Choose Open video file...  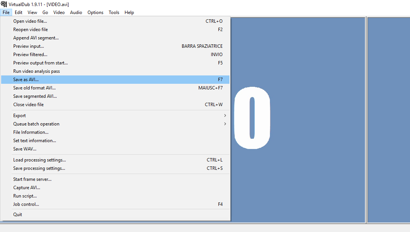tap(115, 21)
